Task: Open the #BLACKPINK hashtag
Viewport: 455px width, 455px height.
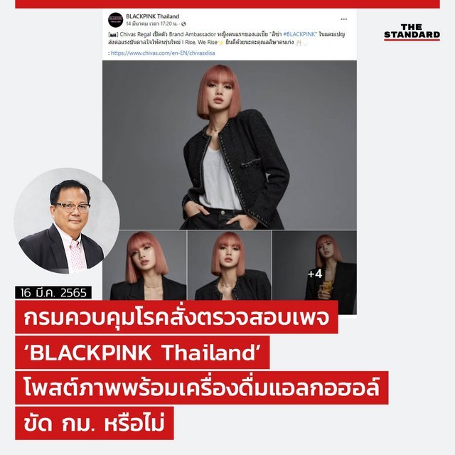Action: (x=299, y=34)
